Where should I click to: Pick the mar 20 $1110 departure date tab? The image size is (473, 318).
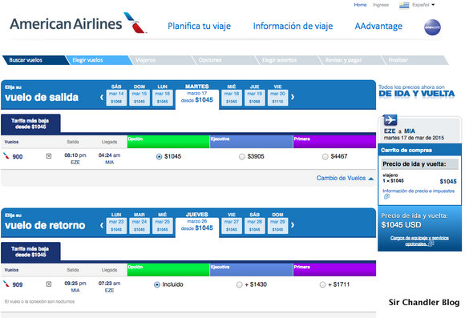point(277,98)
